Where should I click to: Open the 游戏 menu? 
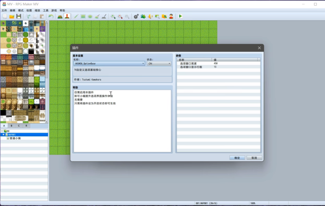click(x=54, y=11)
